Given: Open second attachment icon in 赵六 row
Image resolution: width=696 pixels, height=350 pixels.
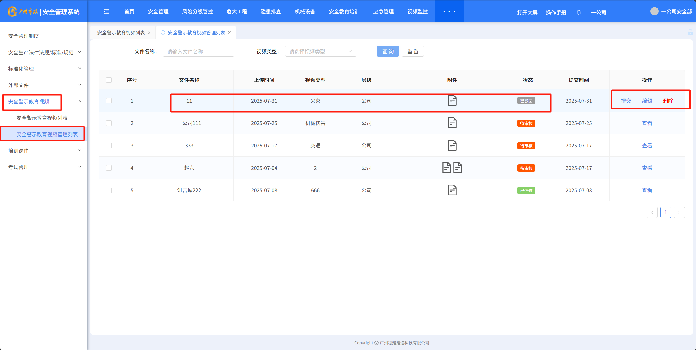Looking at the screenshot, I should (x=457, y=168).
